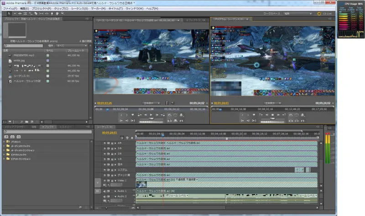The width and height of the screenshot is (365, 216).
Task: Open the Program monitor 全体表示 zoom dropdown
Action: coord(272,103)
